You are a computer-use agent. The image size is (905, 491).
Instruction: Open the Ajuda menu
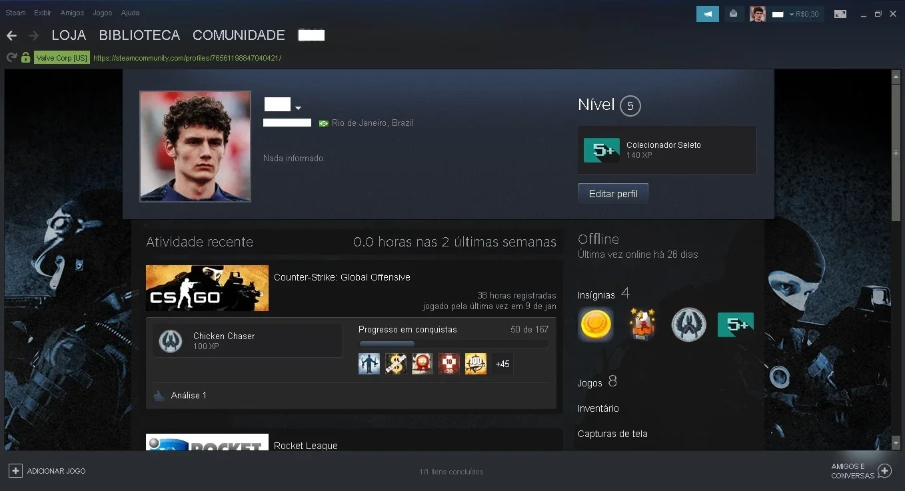(x=131, y=13)
